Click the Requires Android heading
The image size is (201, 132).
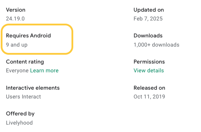(x=28, y=36)
